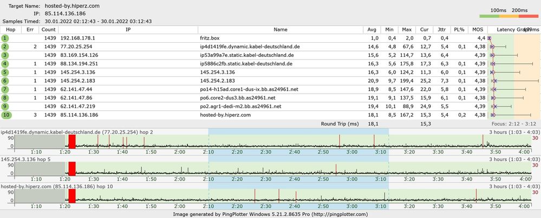This screenshot has width=541, height=218.
Task: Select hop 2 green circle icon
Action: (5, 47)
